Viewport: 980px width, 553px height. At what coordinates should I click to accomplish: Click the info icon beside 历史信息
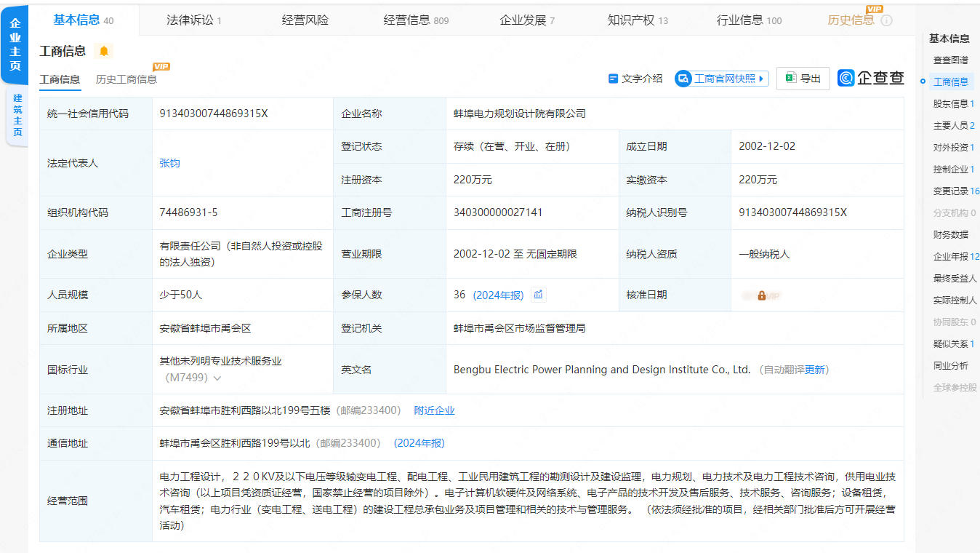coord(886,20)
